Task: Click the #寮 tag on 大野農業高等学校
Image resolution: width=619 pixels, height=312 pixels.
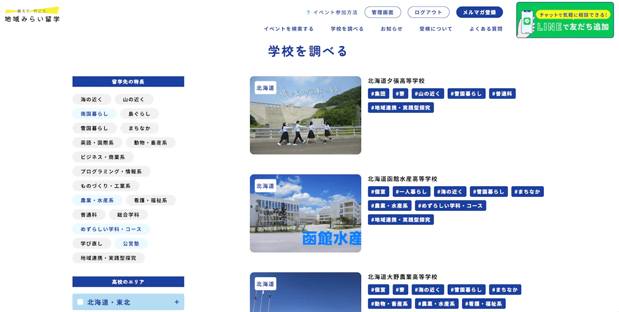Action: (400, 289)
